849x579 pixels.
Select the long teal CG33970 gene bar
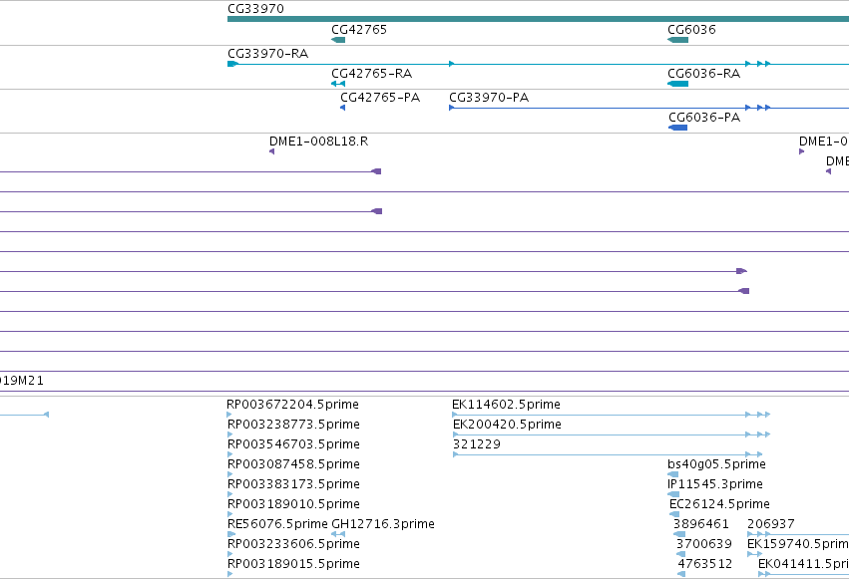click(x=538, y=20)
